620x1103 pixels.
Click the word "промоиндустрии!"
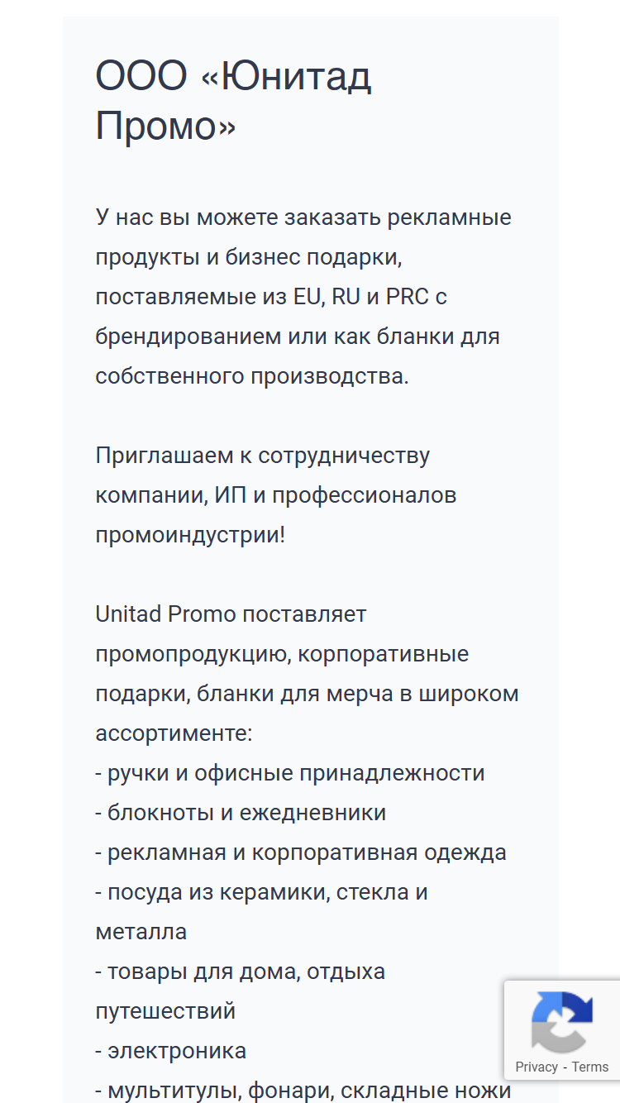[190, 535]
